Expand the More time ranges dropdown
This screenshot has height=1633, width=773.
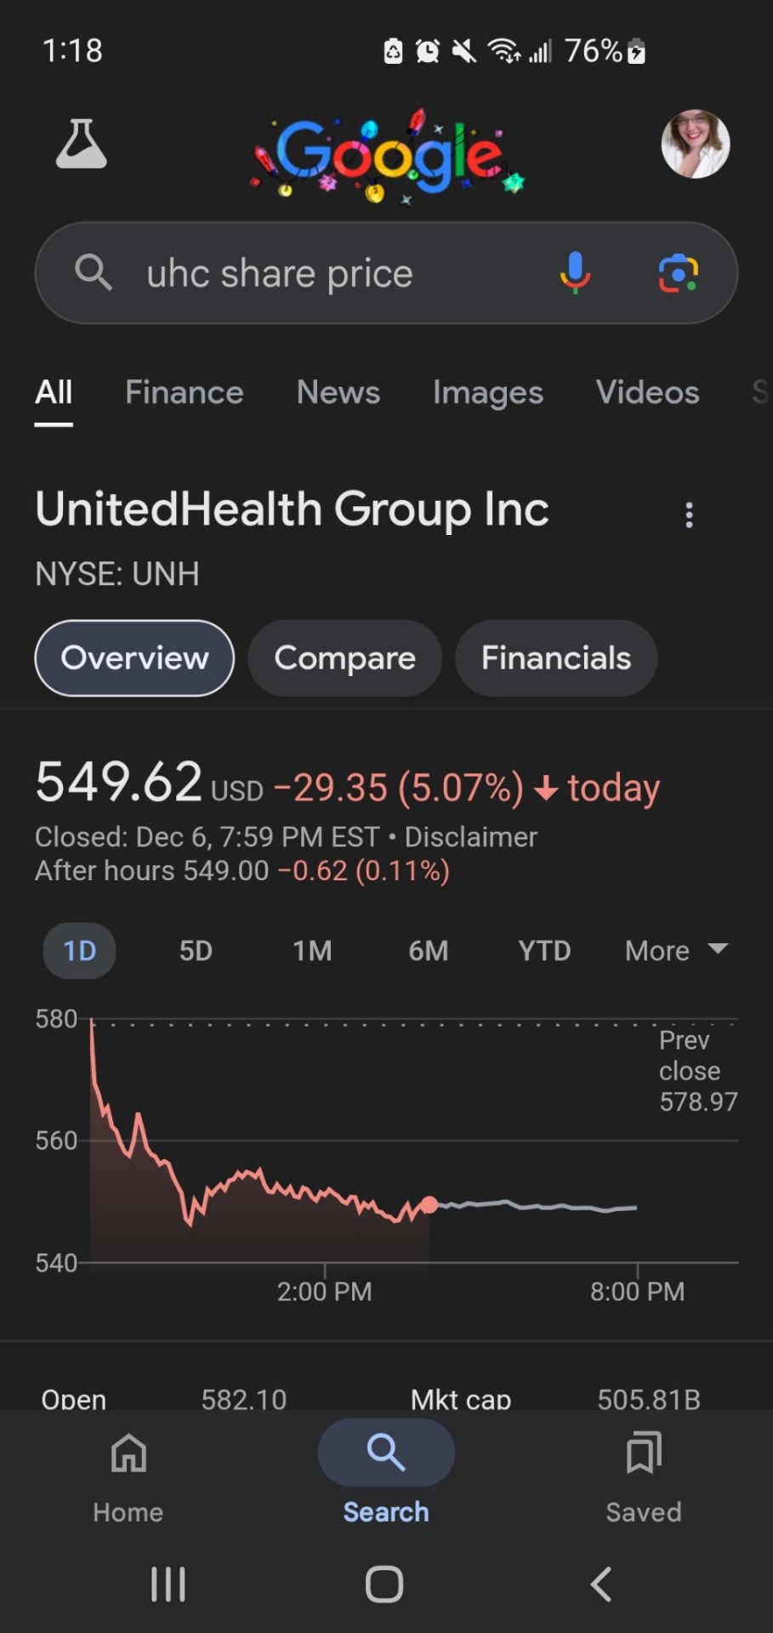pyautogui.click(x=675, y=950)
